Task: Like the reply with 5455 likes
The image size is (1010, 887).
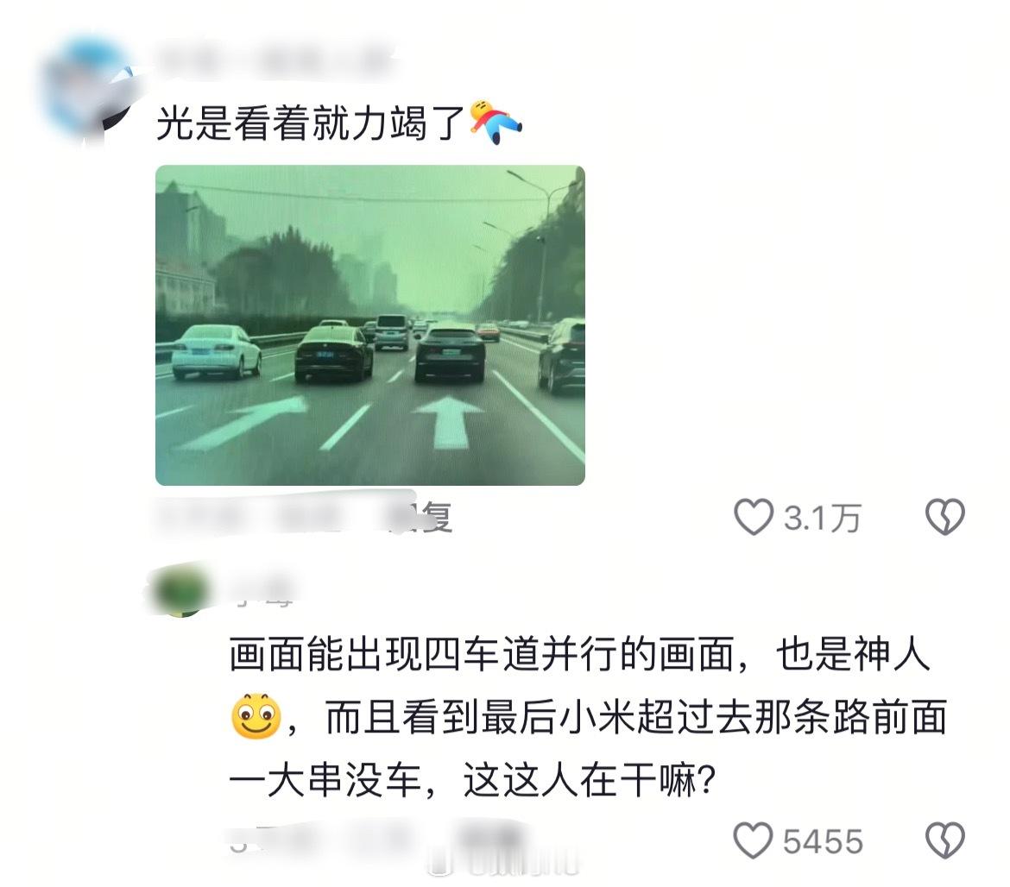Action: click(753, 840)
